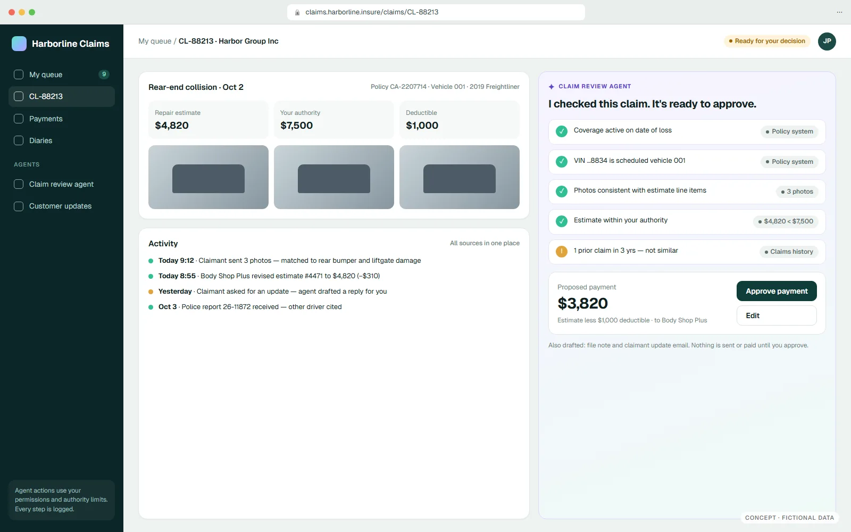The width and height of the screenshot is (851, 532).
Task: Open Diaries in the sidebar
Action: point(62,140)
